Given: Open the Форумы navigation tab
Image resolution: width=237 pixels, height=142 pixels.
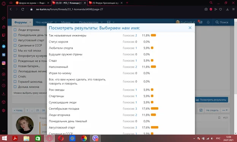Looking at the screenshot, I should pos(21,22).
